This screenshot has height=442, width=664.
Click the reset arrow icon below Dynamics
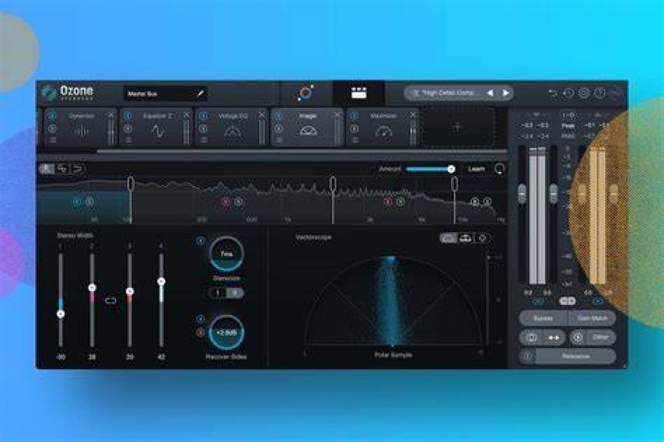click(x=77, y=169)
